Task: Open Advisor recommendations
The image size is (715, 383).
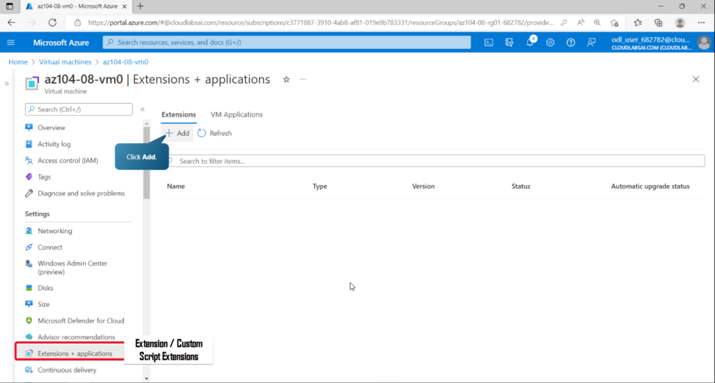Action: tap(78, 337)
